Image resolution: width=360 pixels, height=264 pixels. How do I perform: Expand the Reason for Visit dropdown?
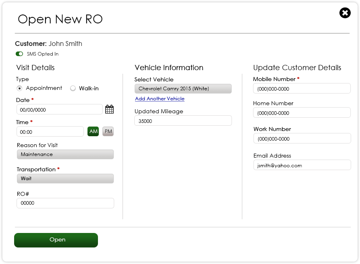(x=65, y=154)
